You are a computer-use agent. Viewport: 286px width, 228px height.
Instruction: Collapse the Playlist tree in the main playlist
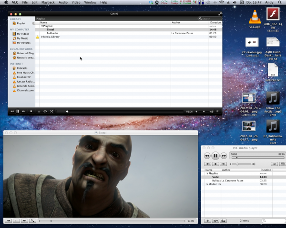tap(42, 26)
